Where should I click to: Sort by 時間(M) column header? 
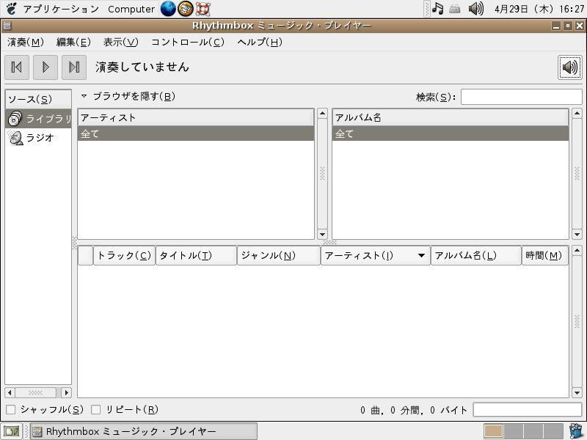pos(545,255)
